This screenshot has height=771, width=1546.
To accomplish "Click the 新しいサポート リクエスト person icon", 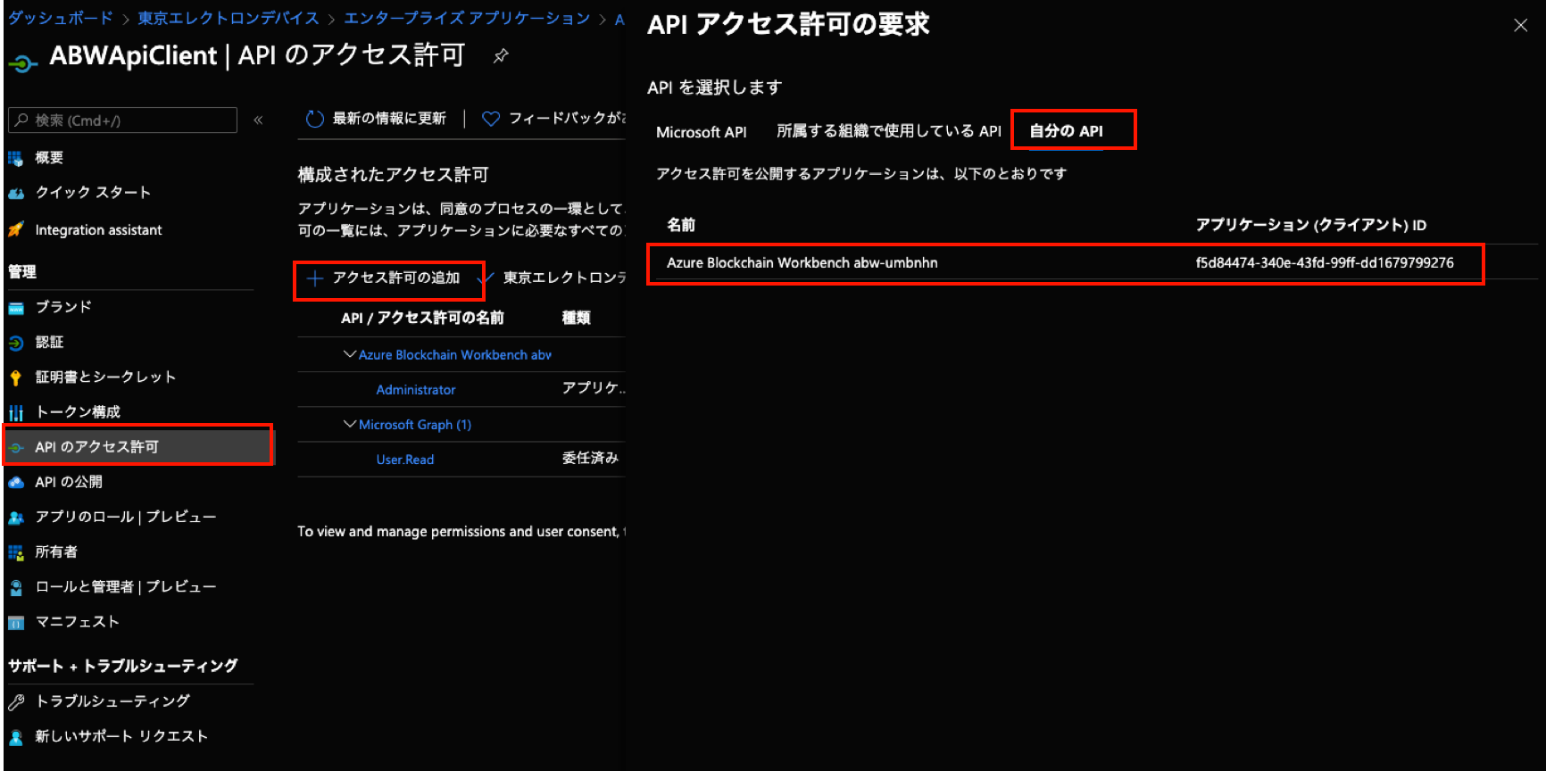I will [x=16, y=737].
